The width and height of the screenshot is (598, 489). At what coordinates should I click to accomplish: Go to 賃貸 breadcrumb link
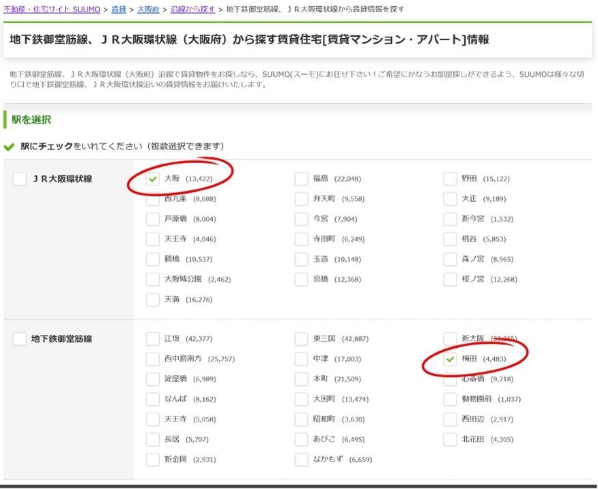119,10
